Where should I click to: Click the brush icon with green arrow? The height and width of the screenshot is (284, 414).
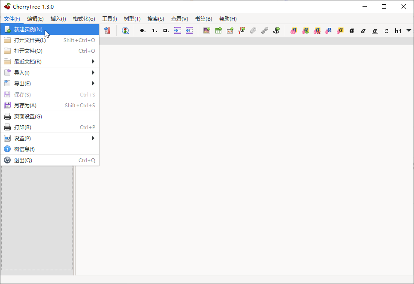click(305, 30)
